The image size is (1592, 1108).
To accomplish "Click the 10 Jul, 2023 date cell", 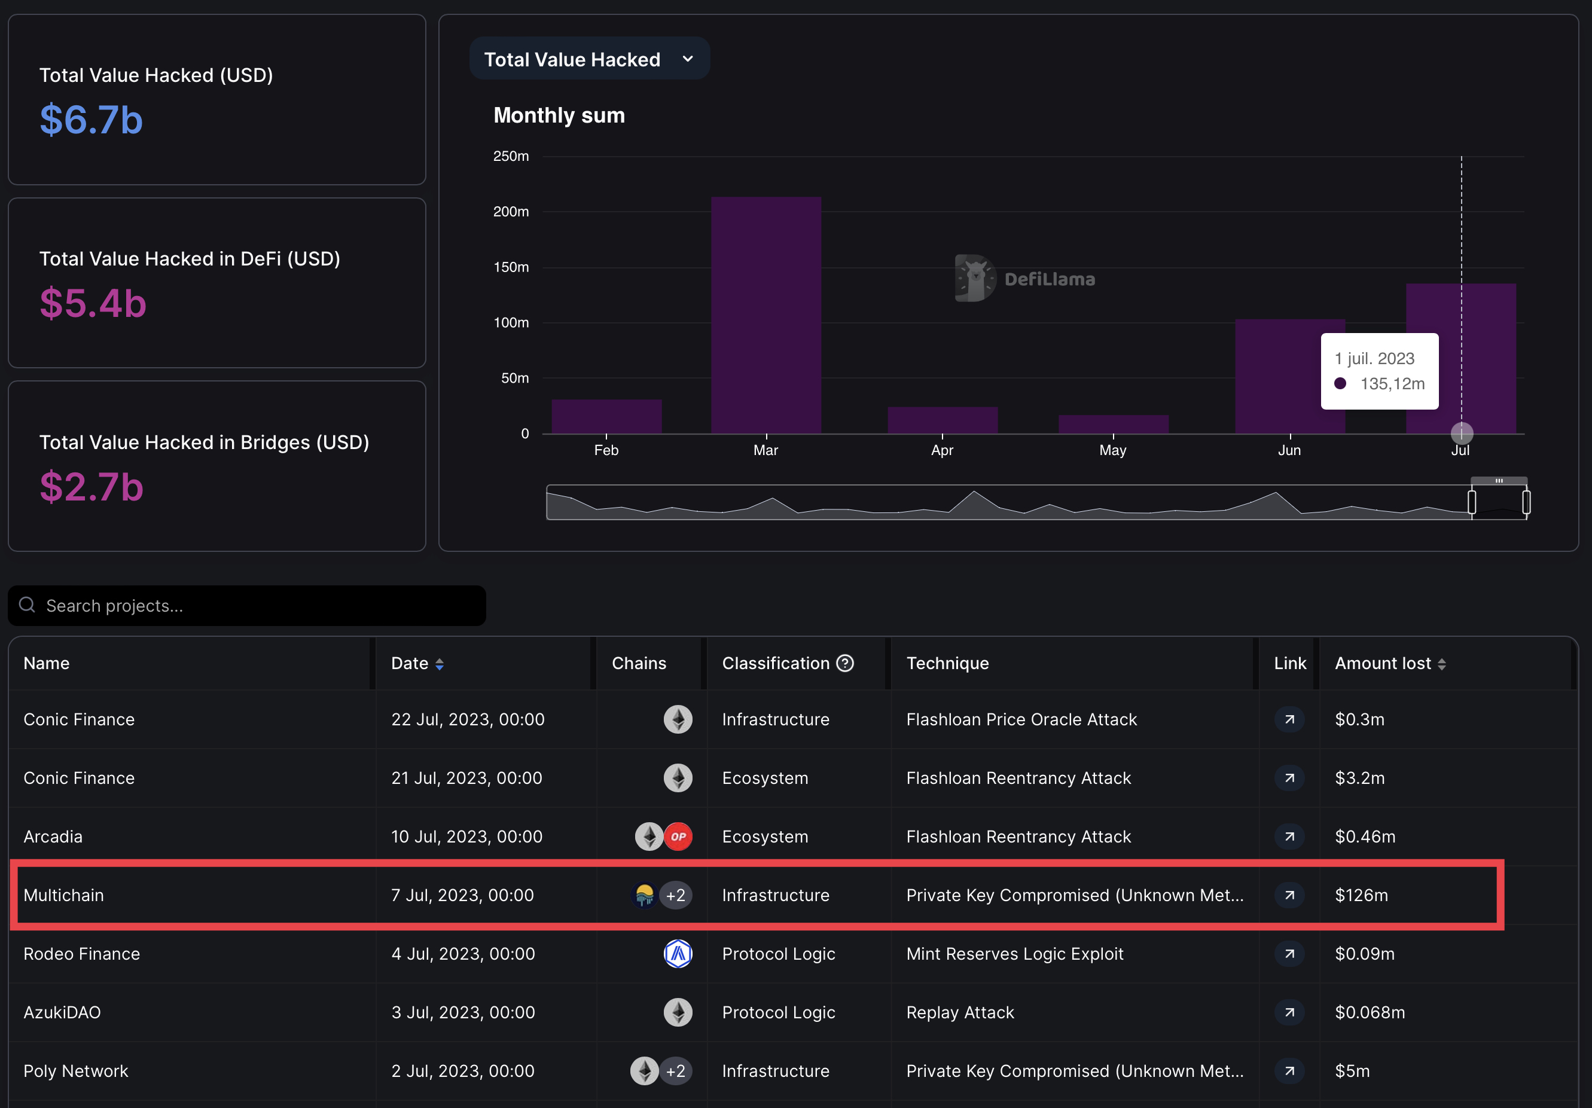I will (466, 837).
